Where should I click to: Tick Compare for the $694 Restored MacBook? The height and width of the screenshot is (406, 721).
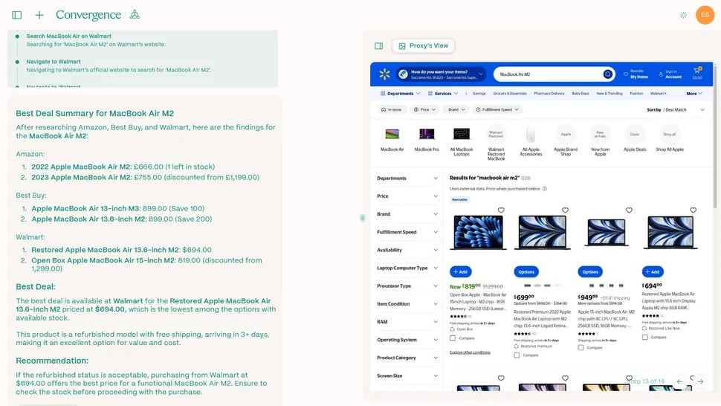point(645,337)
